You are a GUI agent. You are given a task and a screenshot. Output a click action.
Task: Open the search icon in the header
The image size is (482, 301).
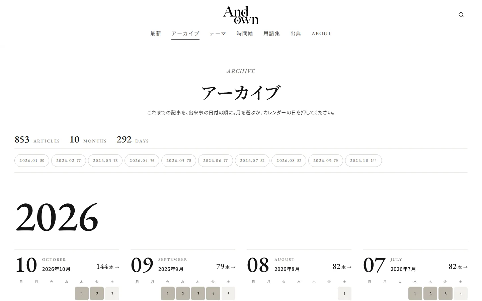coord(461,15)
